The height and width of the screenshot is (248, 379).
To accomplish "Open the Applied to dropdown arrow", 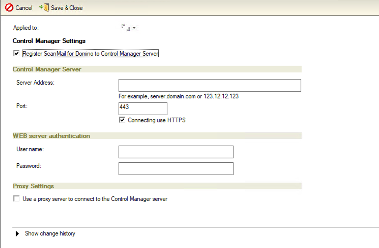I will 134,28.
